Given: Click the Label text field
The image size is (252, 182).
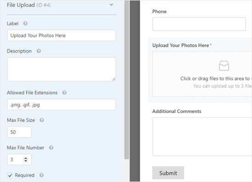Looking at the screenshot, I should [x=61, y=35].
